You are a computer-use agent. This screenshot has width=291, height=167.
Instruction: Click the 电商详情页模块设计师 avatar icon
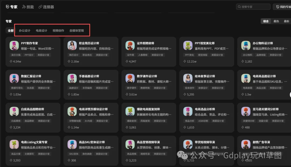pyautogui.click(x=72, y=112)
